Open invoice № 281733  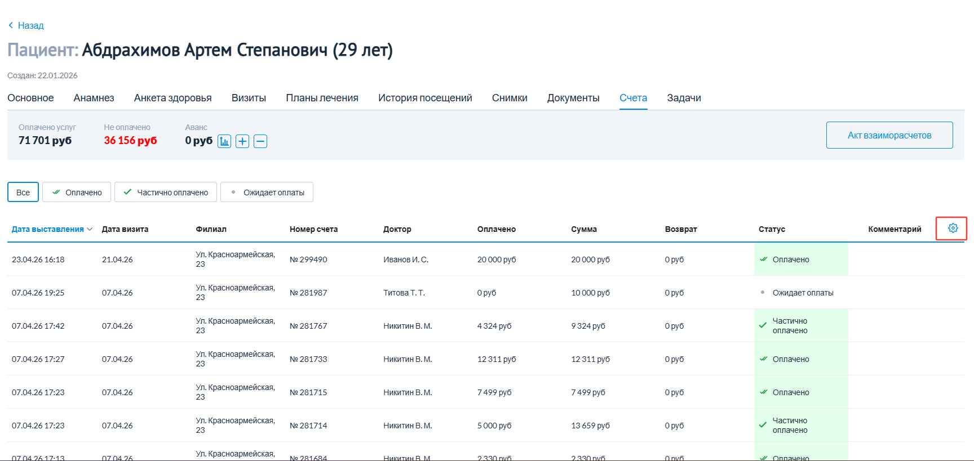308,359
